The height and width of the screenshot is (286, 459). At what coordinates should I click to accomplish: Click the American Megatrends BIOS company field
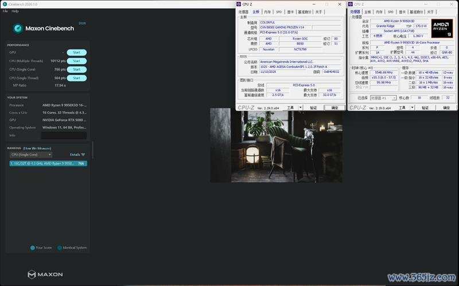pyautogui.click(x=300, y=62)
